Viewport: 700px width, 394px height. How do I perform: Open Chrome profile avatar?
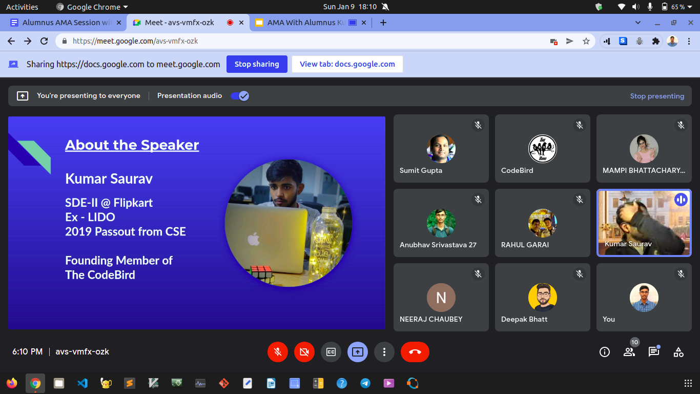pyautogui.click(x=672, y=41)
